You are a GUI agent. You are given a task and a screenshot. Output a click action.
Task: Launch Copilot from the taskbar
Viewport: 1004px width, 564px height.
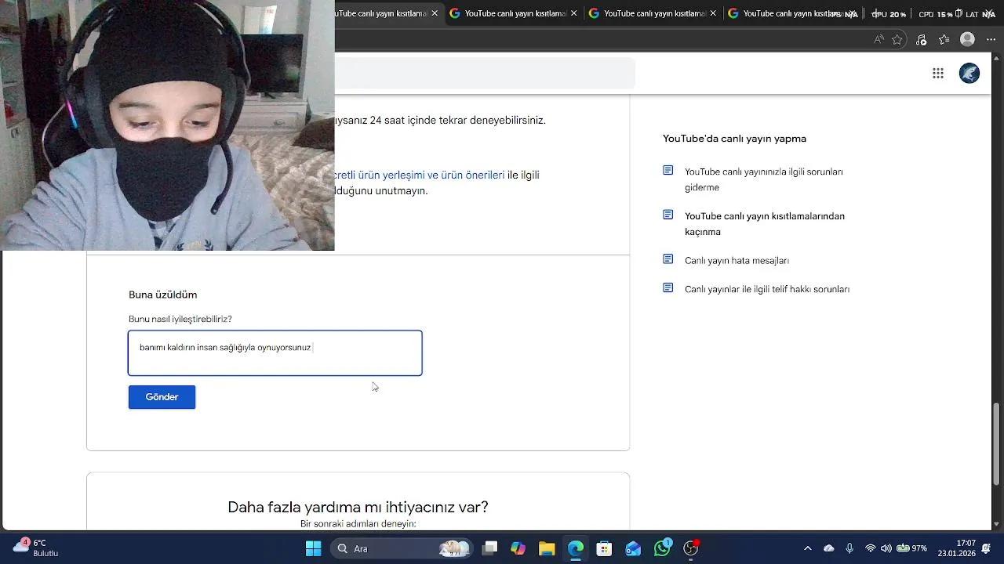[517, 548]
